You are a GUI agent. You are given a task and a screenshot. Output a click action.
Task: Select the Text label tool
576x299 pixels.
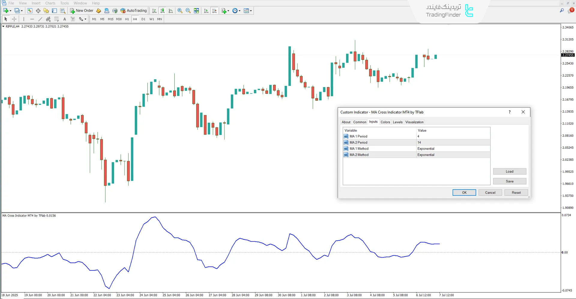point(73,19)
